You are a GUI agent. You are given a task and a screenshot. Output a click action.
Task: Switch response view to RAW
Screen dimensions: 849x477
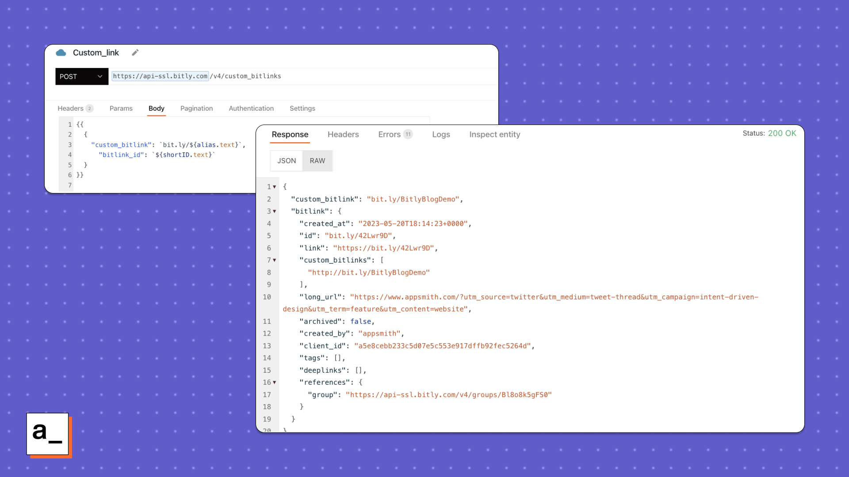click(x=317, y=161)
